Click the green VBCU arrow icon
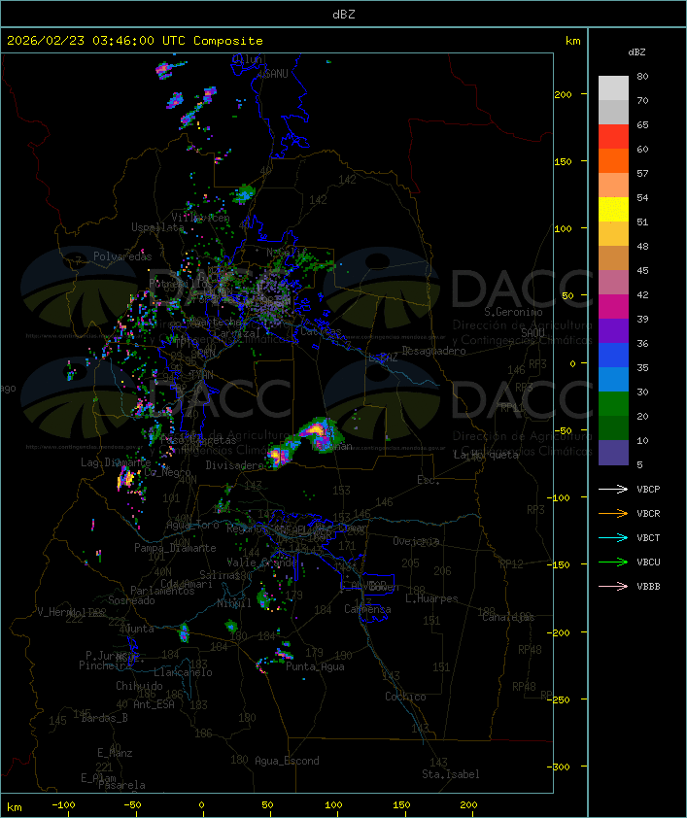Screen dimensions: 687x818 click(x=613, y=562)
